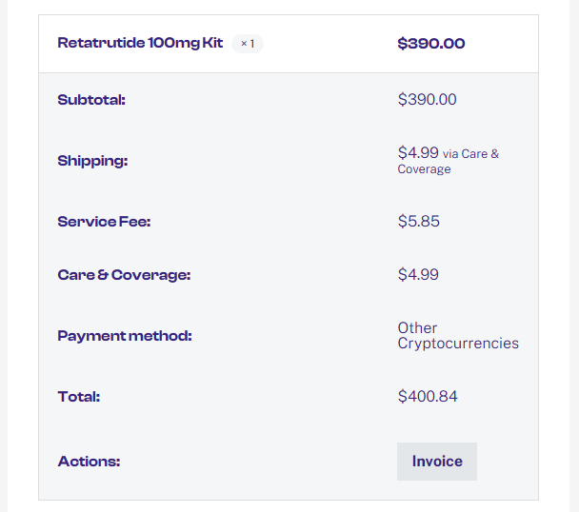Click the Invoice button
Viewport: 579px width, 512px height.
(437, 462)
